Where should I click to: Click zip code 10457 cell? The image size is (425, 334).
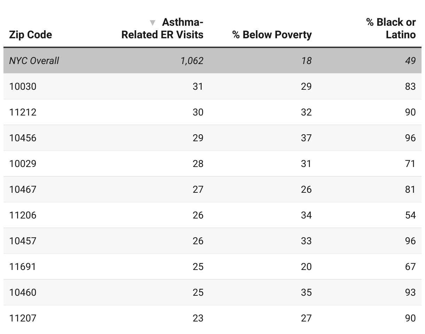(x=23, y=241)
